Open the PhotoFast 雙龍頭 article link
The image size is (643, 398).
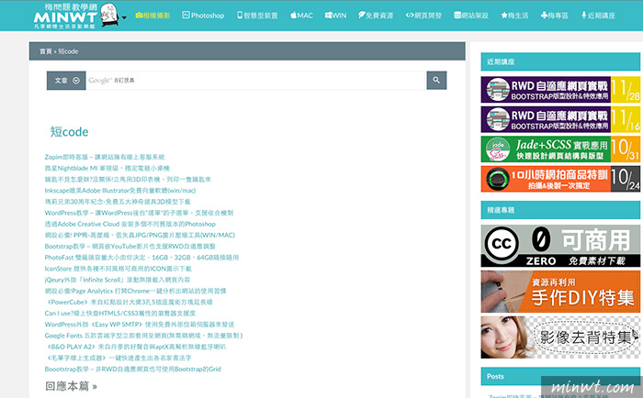coord(141,258)
